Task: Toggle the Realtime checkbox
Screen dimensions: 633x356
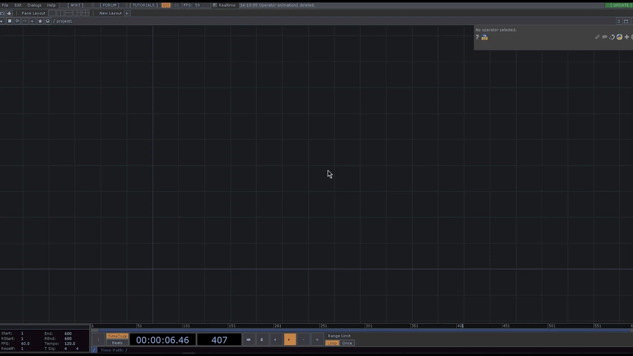Action: 215,5
